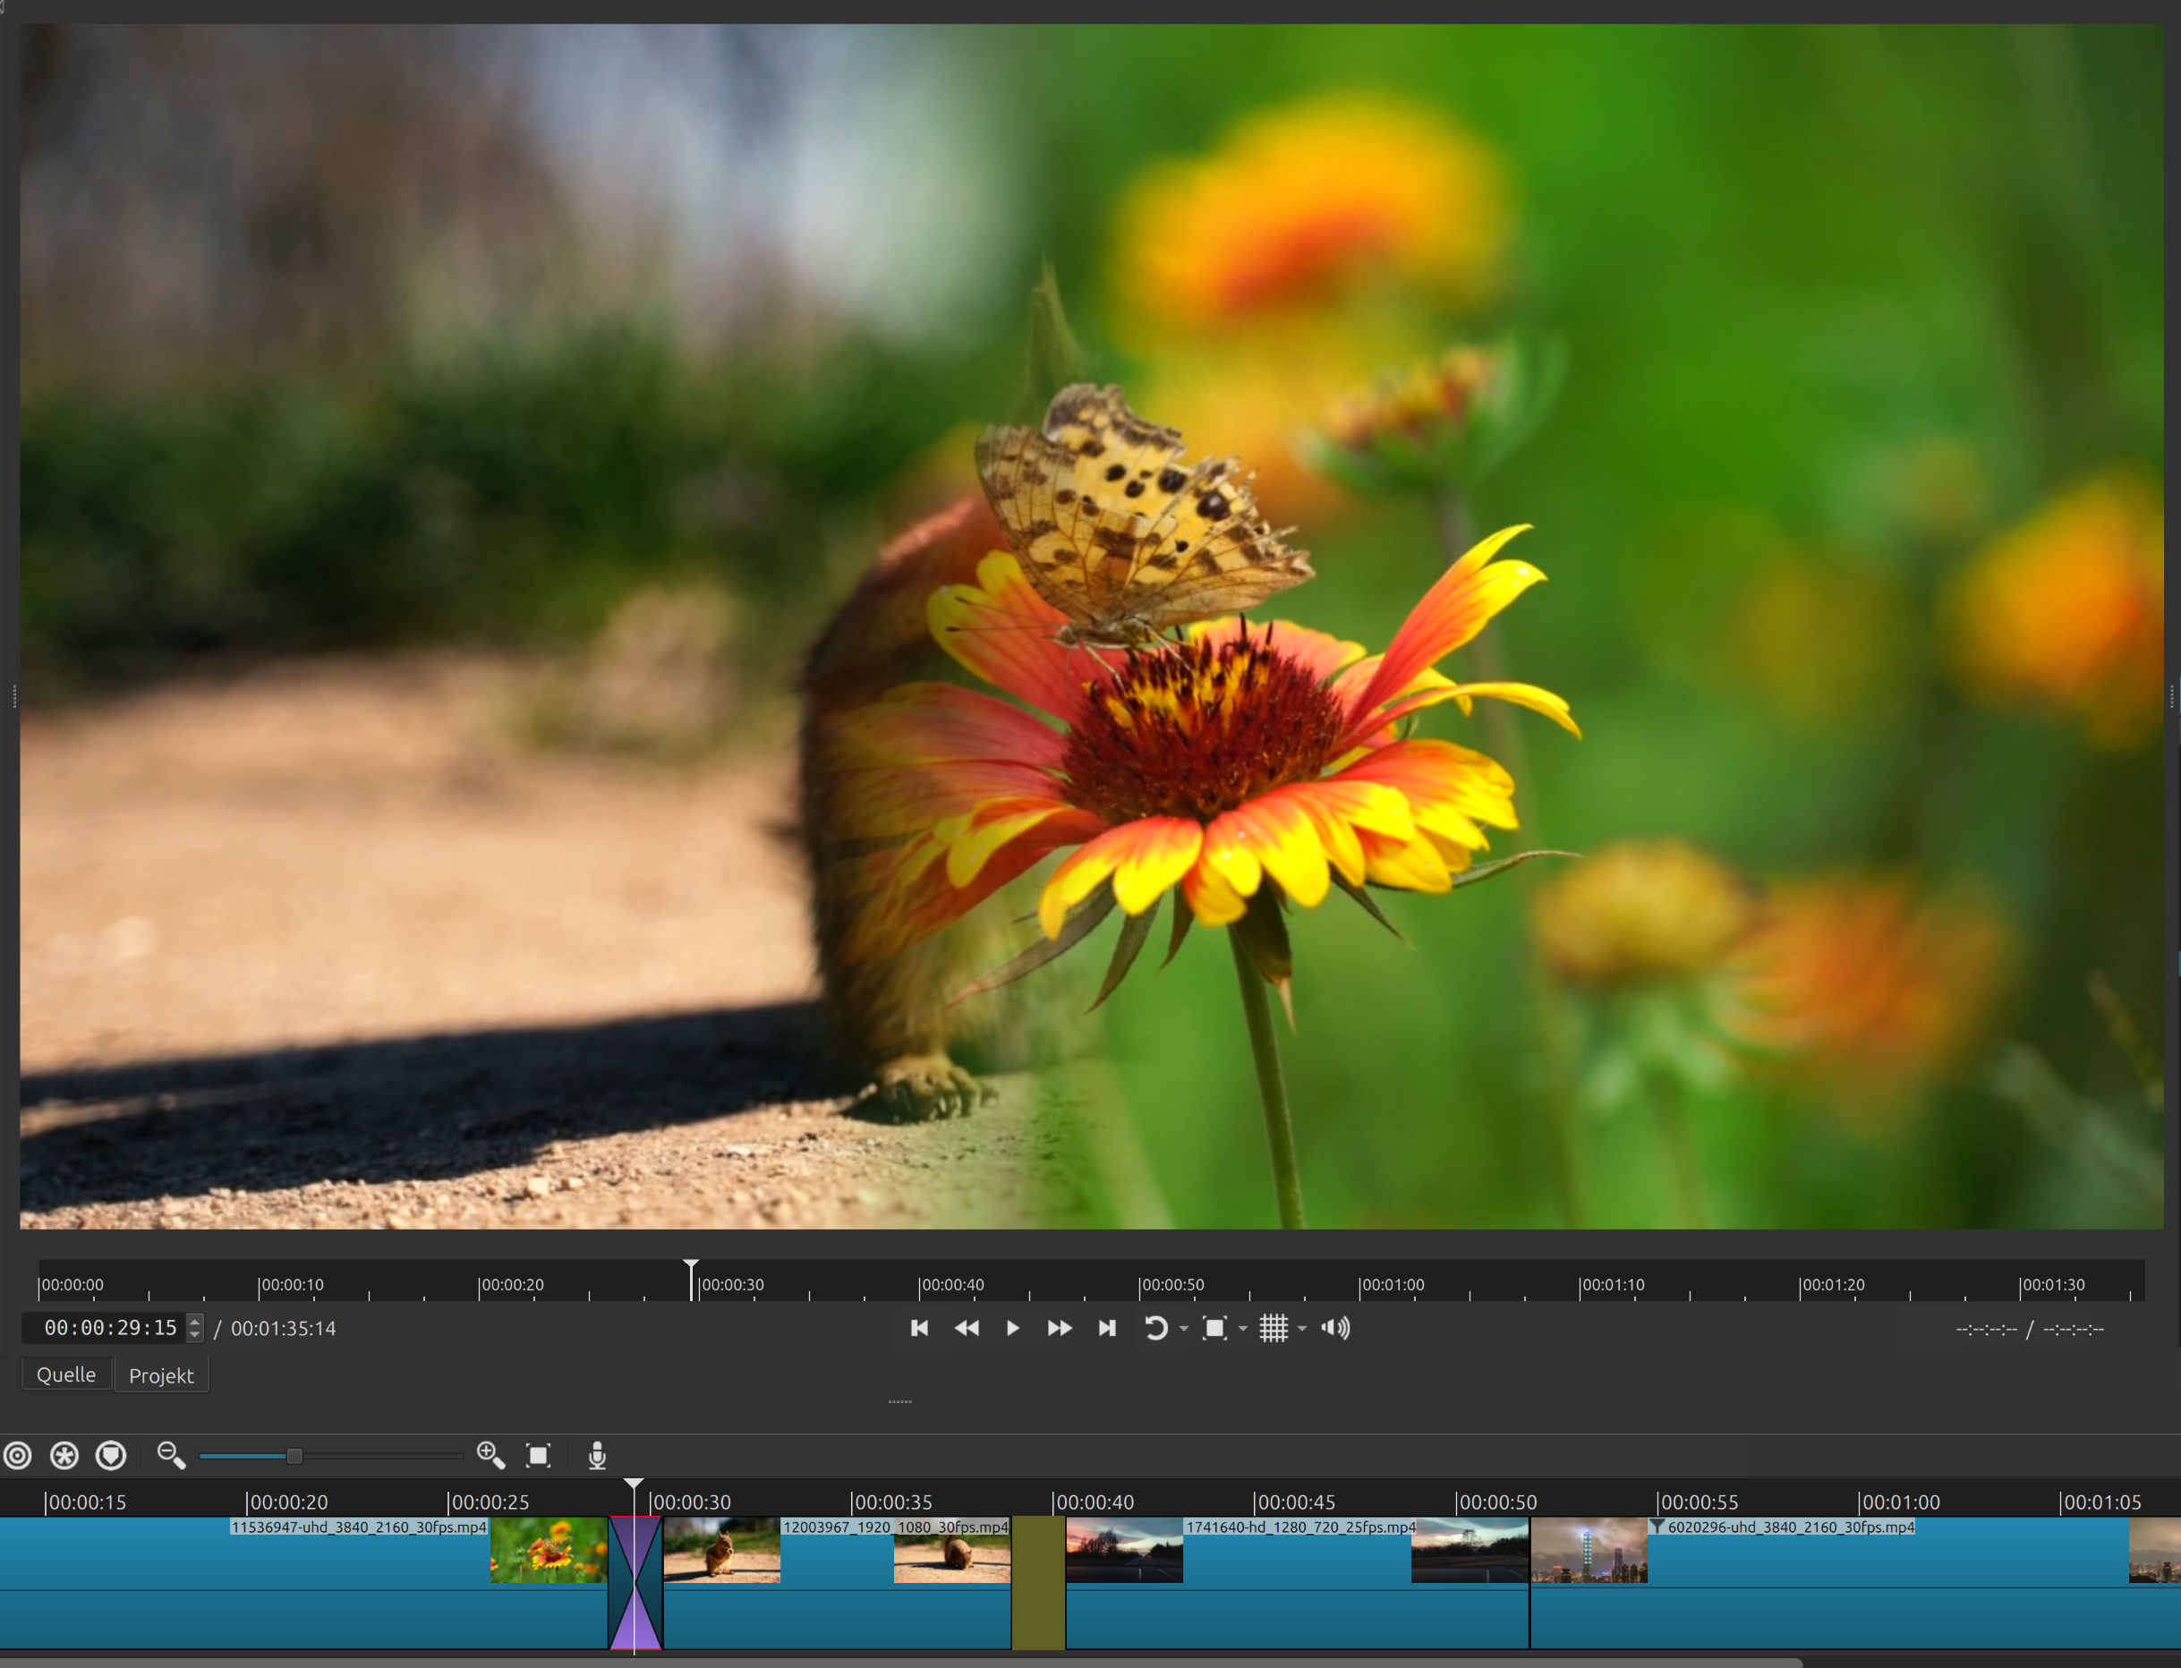Toggle the scrub while dragging button
This screenshot has width=2181, height=1668.
[18, 1456]
